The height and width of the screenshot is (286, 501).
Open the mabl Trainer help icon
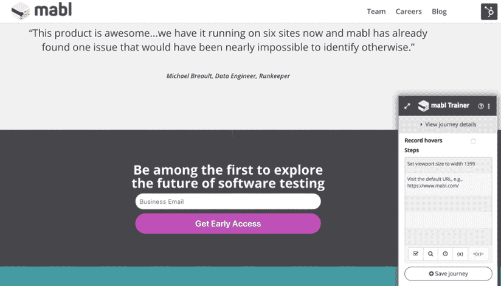click(480, 106)
